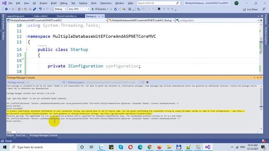Toggle the bookmark toolbar icon
The height and width of the screenshot is (151, 269).
(159, 9)
